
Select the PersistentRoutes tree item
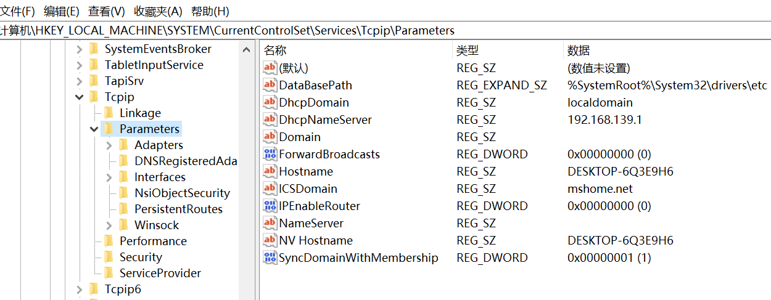178,209
